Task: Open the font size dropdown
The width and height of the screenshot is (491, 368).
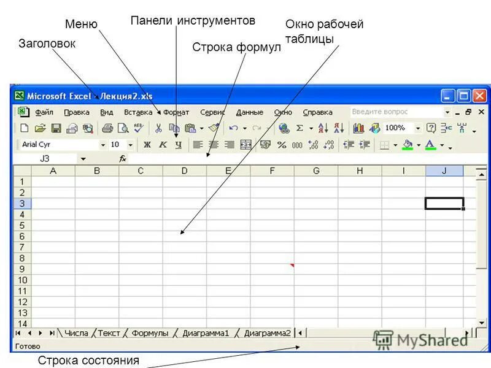Action: (x=128, y=145)
